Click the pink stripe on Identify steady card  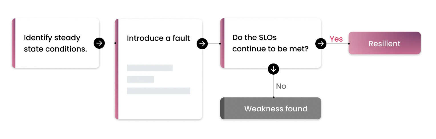[x=13, y=43]
